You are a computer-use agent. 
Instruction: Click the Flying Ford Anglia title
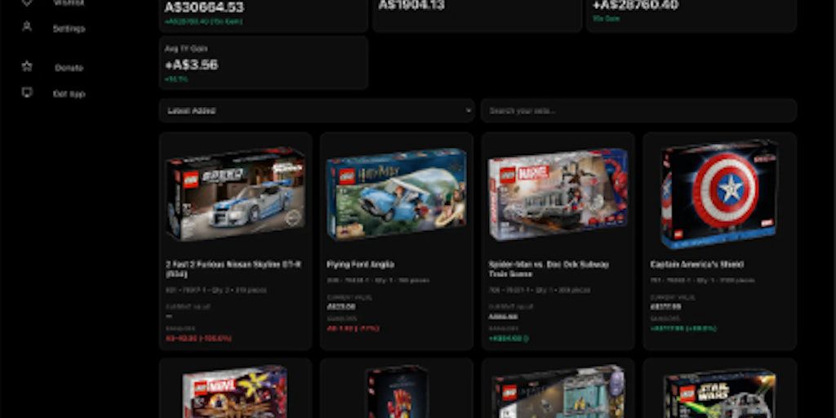point(360,265)
